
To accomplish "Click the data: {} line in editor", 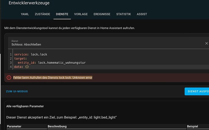I will coord(22,67).
